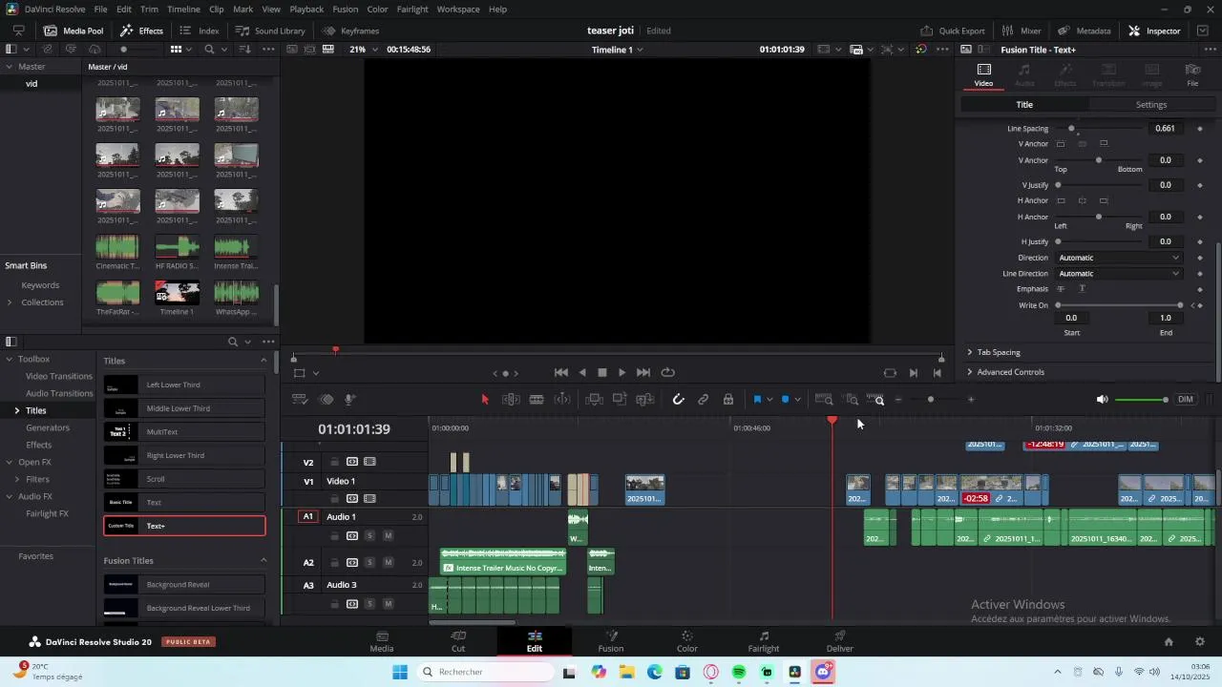Image resolution: width=1222 pixels, height=687 pixels.
Task: Jump to first frame of timeline
Action: click(561, 373)
